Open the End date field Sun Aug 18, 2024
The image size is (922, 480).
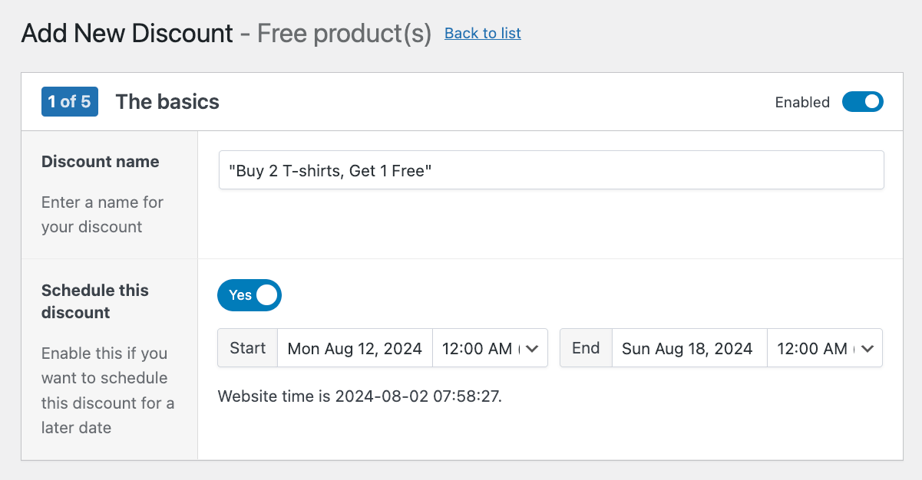click(x=689, y=348)
